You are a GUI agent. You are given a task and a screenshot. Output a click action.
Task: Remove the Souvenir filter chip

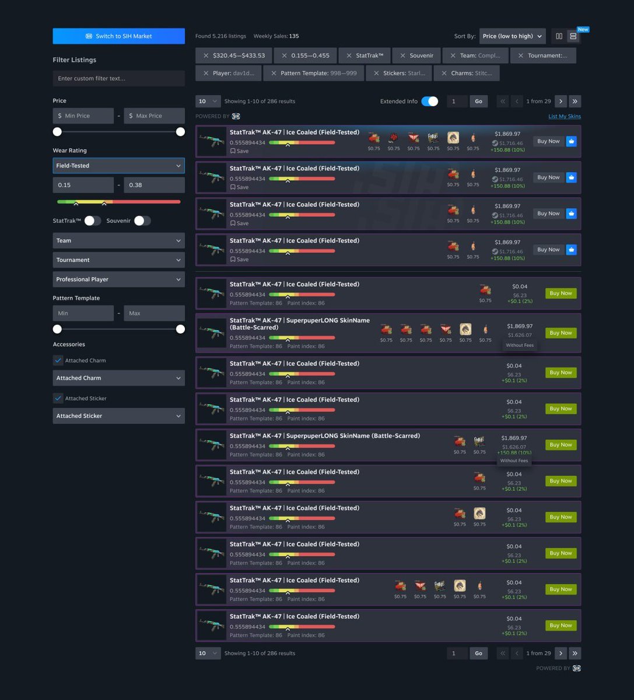(402, 55)
